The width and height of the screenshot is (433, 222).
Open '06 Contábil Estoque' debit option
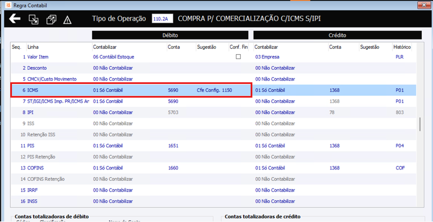click(114, 57)
